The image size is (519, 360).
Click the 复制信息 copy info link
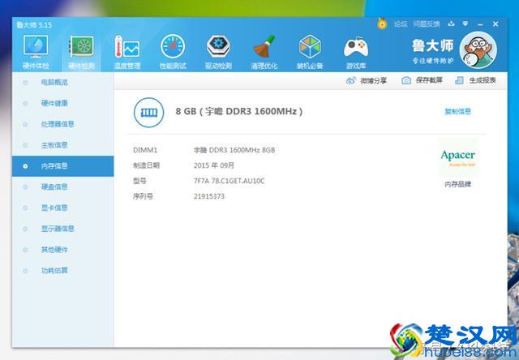click(457, 112)
